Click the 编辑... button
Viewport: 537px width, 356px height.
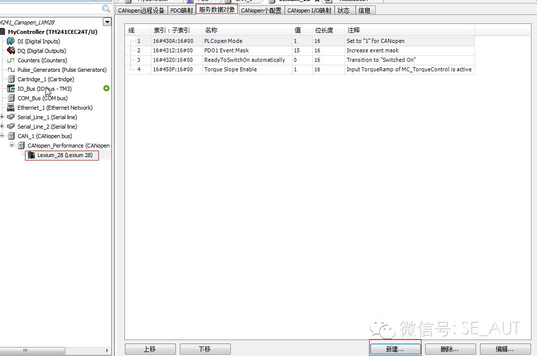505,349
